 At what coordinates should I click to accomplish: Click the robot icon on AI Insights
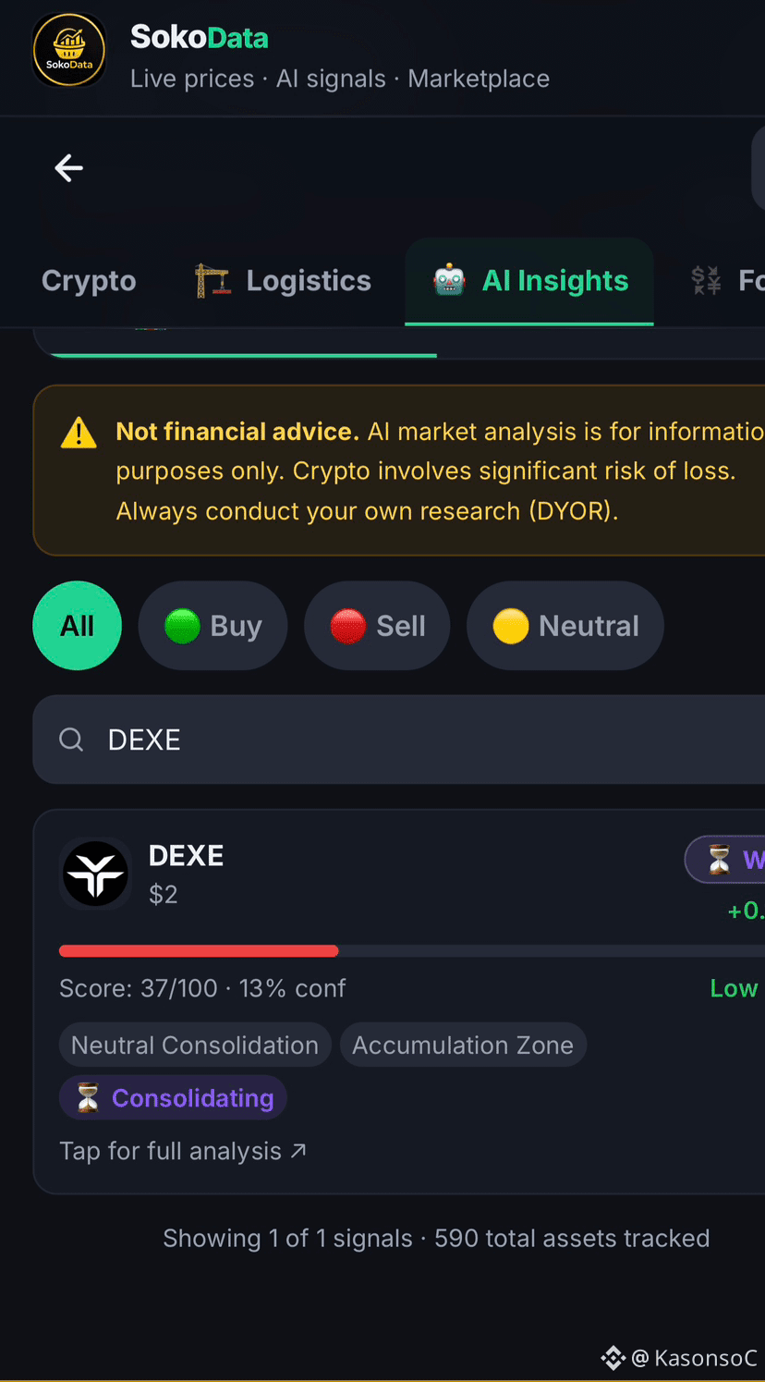(x=449, y=281)
